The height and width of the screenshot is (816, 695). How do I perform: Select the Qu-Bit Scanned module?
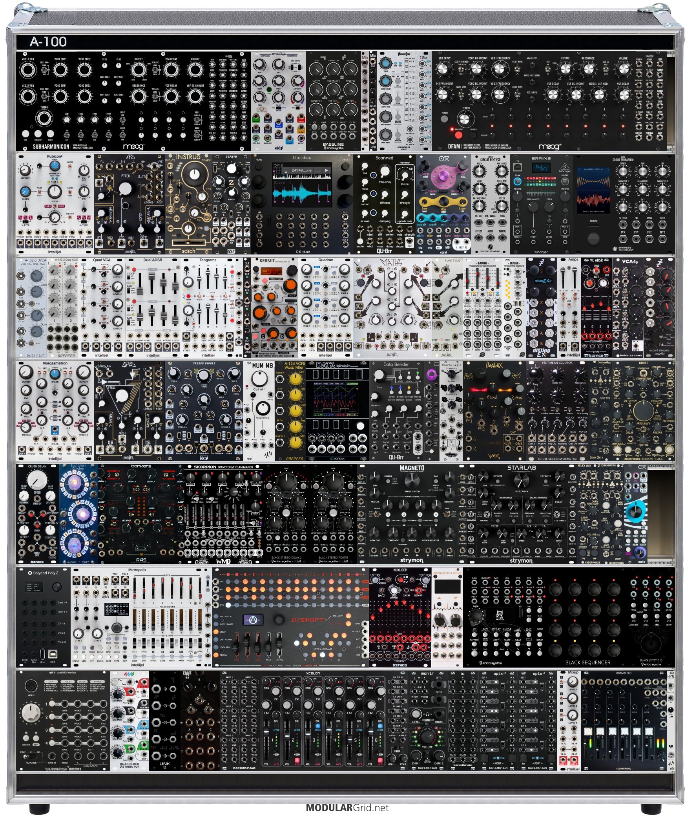[385, 204]
